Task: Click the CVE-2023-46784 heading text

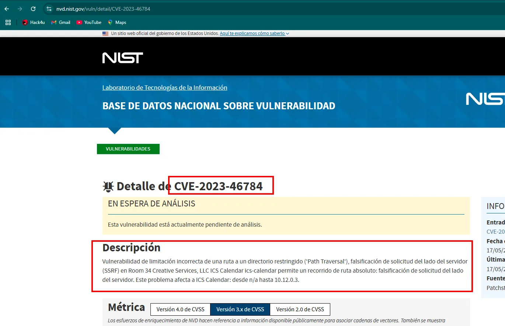Action: click(219, 186)
